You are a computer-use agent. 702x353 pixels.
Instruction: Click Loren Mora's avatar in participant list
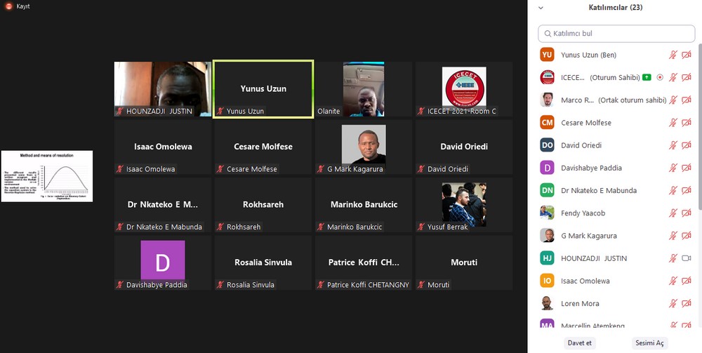click(547, 304)
